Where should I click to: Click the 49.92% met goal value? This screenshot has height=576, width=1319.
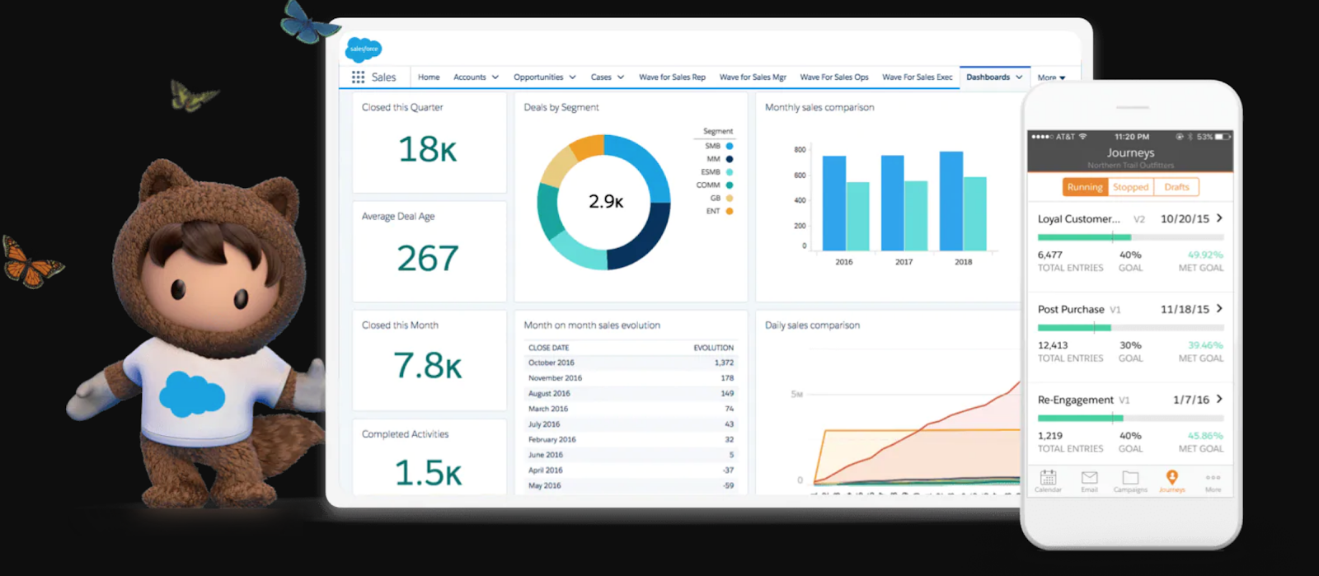coord(1205,255)
